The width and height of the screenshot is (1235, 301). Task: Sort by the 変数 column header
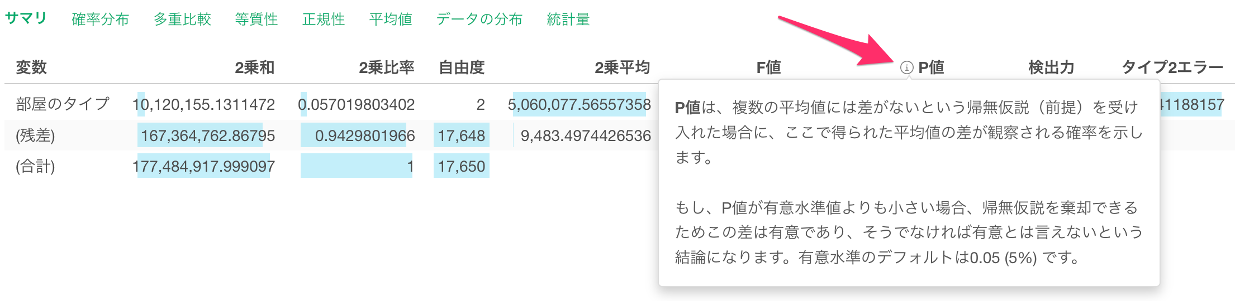coord(31,67)
